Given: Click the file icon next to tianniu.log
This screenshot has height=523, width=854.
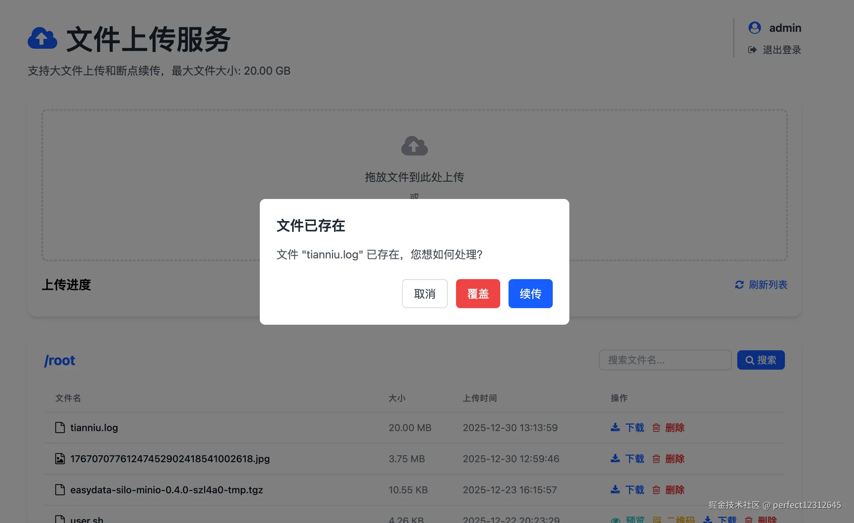Looking at the screenshot, I should click(x=60, y=427).
